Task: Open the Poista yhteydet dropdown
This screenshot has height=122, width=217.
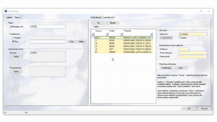Action: pos(206,53)
